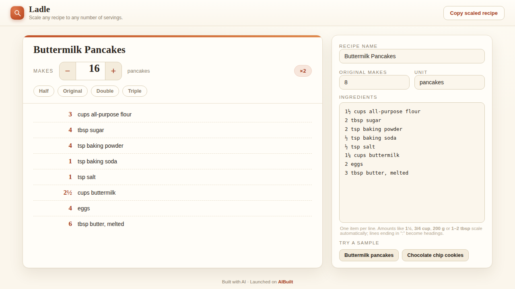515x289 pixels.
Task: Click the '2½ cups buttermilk' row
Action: [x=173, y=193]
